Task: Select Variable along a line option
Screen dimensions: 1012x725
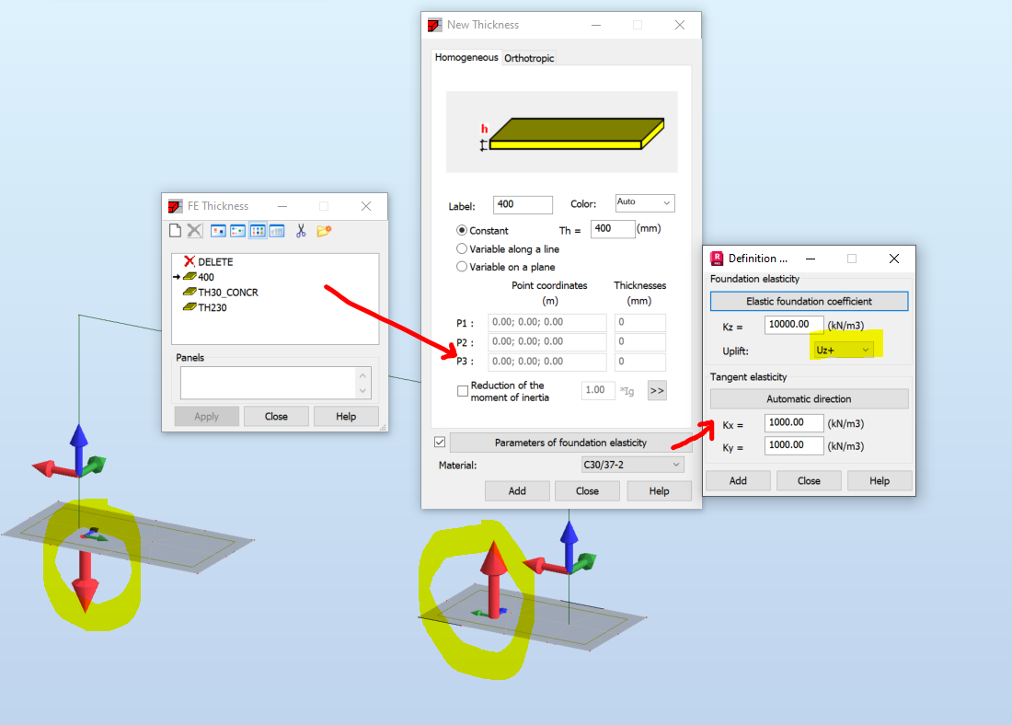Action: (x=462, y=247)
